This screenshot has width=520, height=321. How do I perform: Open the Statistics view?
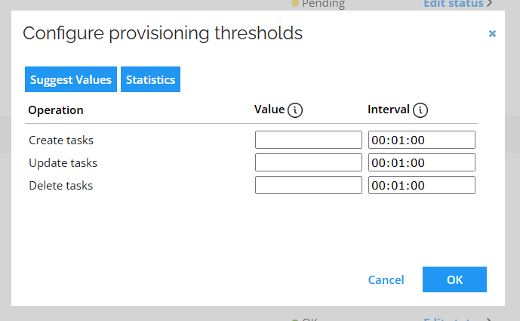(150, 79)
